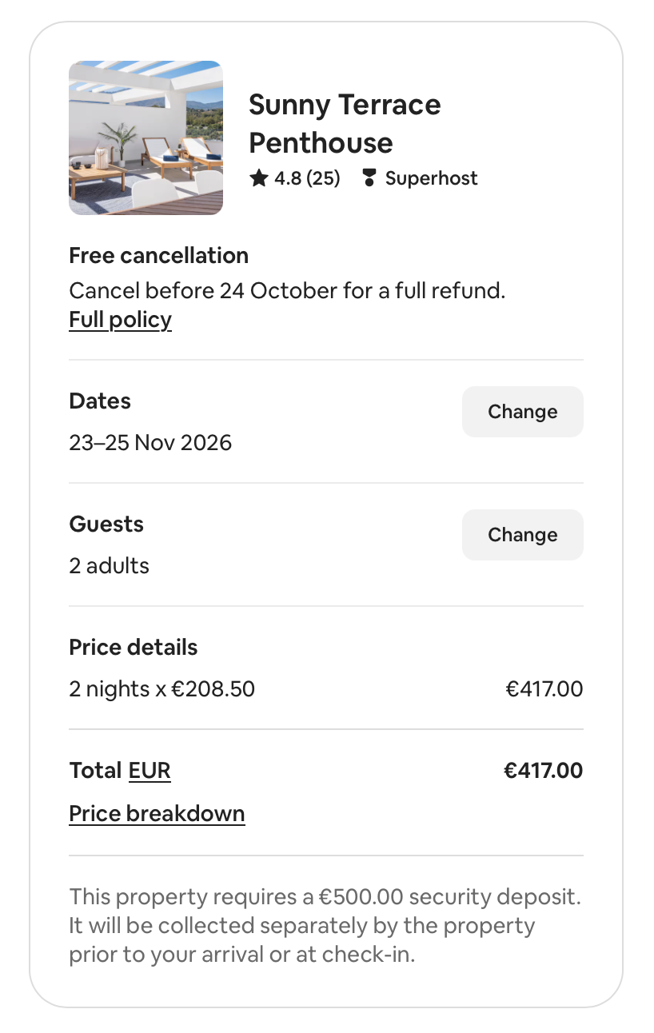Click the security deposit notice text

coord(325,926)
